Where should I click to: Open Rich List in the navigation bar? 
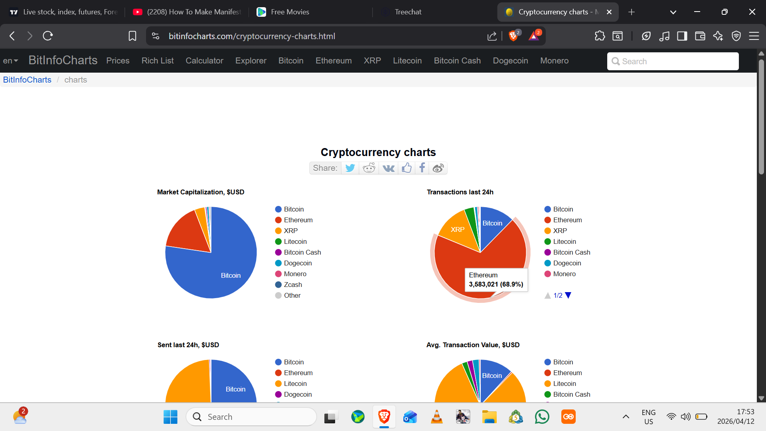(x=158, y=61)
